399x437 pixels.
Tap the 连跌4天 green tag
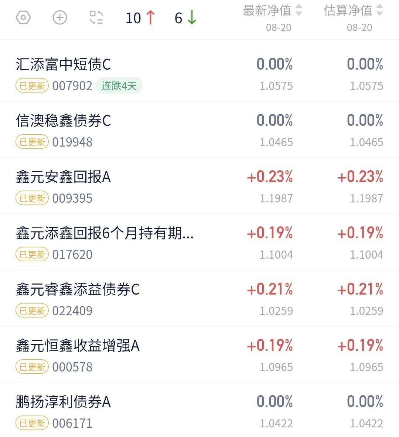[119, 85]
